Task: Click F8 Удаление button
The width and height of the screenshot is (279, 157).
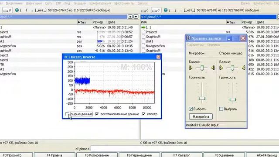Action: coord(224,155)
